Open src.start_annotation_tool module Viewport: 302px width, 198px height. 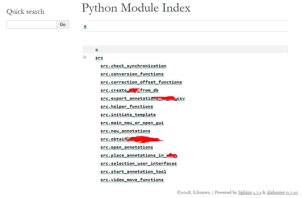click(x=133, y=172)
